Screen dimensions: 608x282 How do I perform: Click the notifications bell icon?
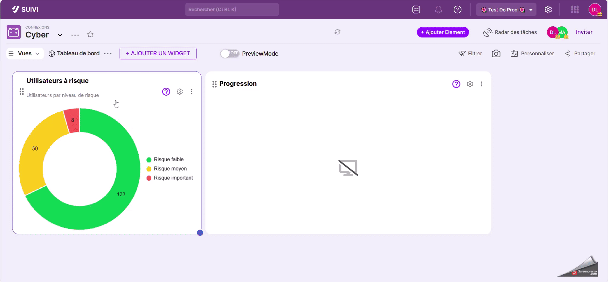438,10
